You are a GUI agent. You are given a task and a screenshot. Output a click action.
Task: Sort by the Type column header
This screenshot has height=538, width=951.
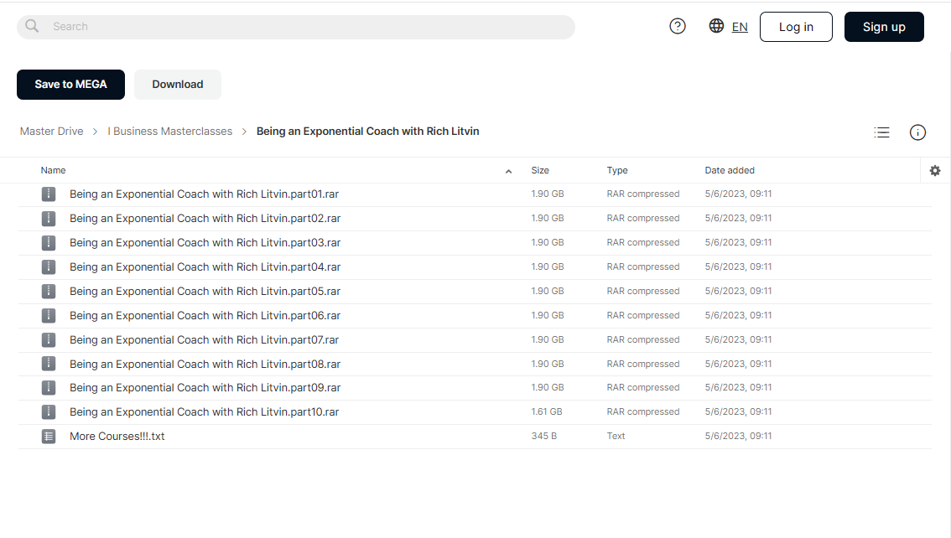[617, 170]
